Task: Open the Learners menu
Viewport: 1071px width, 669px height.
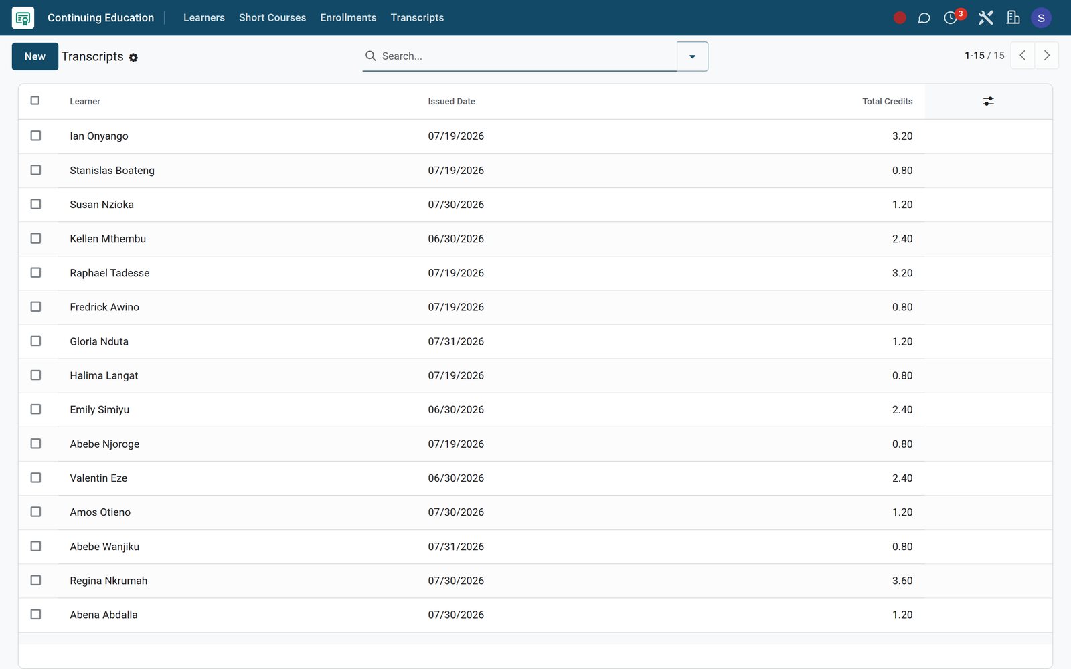Action: [204, 18]
